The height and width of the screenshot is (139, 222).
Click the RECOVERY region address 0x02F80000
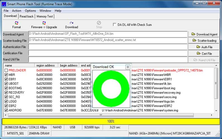44,93
